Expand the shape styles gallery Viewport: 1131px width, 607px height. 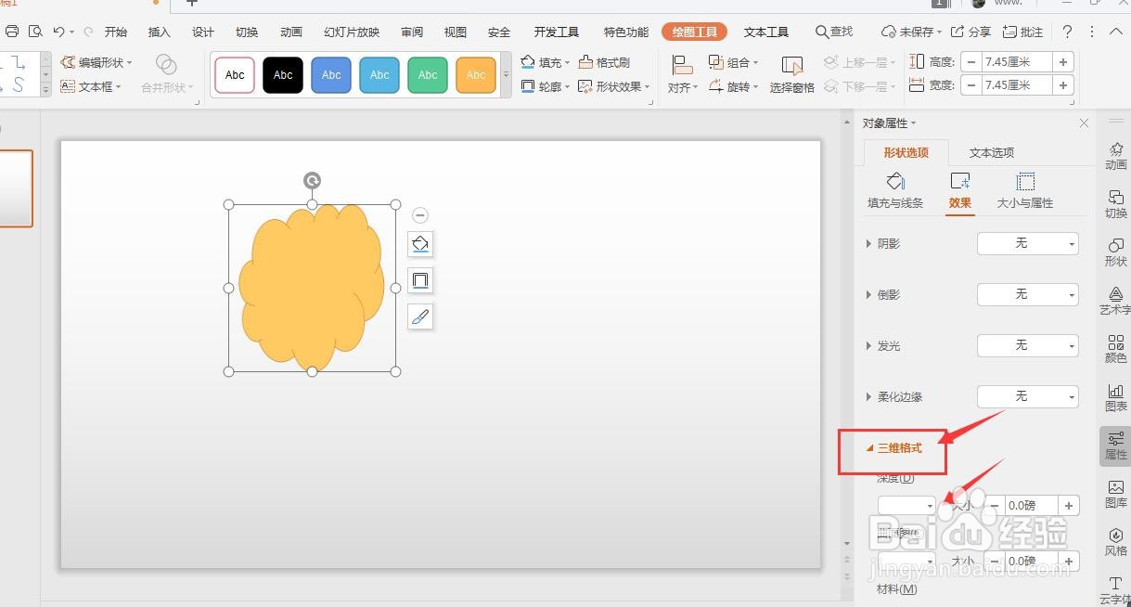tap(506, 75)
